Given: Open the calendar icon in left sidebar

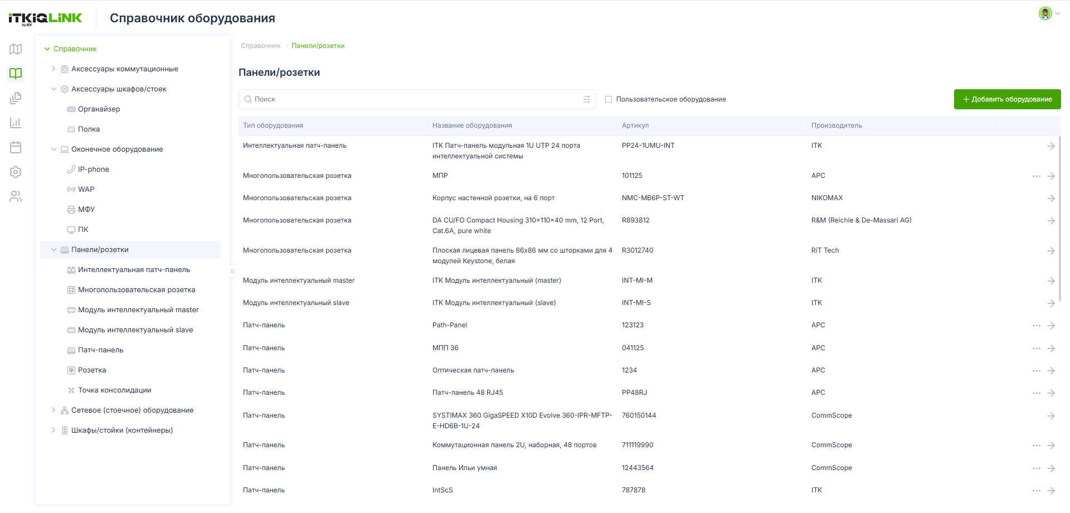Looking at the screenshot, I should 16,147.
